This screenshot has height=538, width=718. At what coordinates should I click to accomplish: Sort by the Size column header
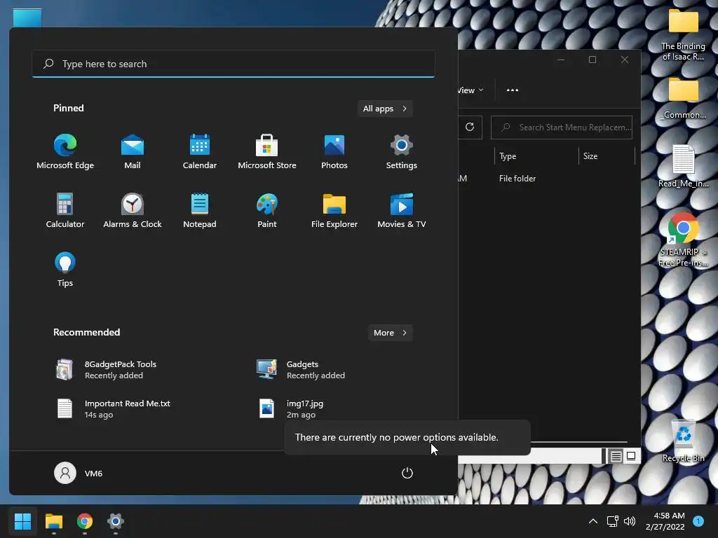click(x=607, y=156)
